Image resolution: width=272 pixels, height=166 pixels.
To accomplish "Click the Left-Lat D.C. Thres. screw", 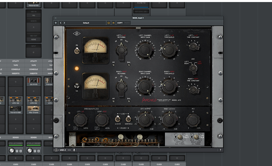I will click(x=180, y=137).
